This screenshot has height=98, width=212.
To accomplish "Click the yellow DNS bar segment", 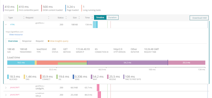I will pos(36,63).
